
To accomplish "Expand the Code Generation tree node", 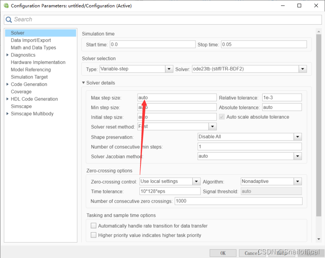I will (x=7, y=84).
